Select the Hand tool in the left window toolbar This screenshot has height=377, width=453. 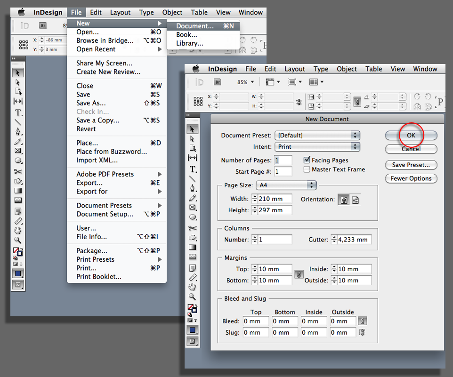pyautogui.click(x=18, y=230)
